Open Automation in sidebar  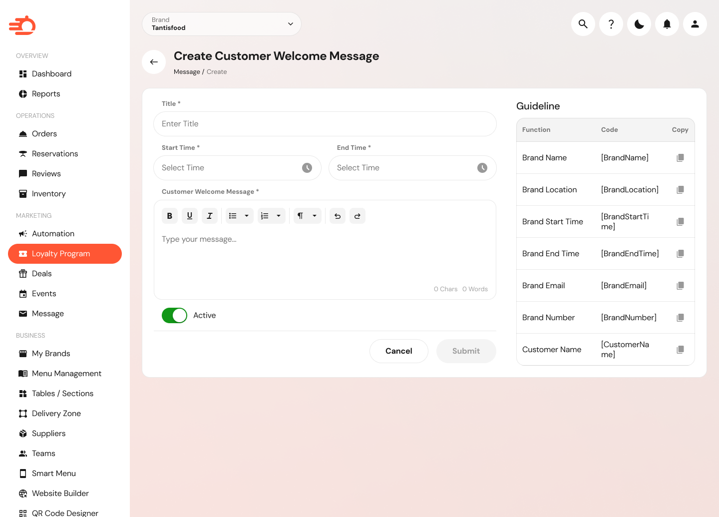[65, 234]
